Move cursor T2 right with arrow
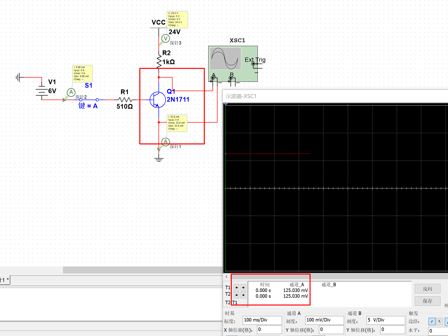This screenshot has height=336, width=448. 243,295
